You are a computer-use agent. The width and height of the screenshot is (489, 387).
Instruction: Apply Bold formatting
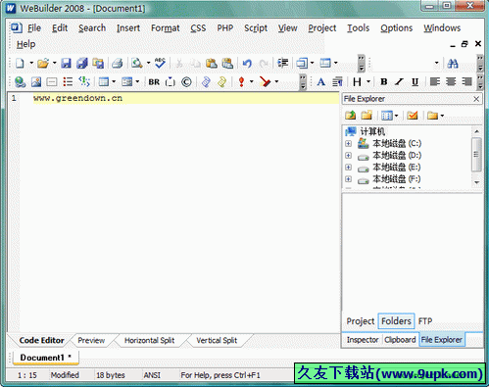[384, 82]
